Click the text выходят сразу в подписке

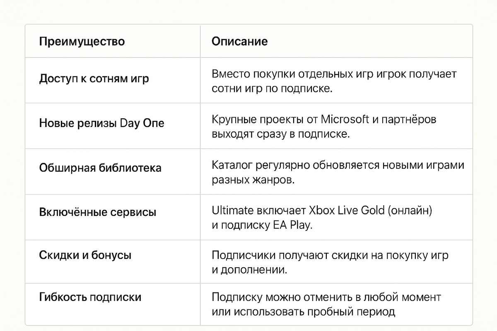281,134
